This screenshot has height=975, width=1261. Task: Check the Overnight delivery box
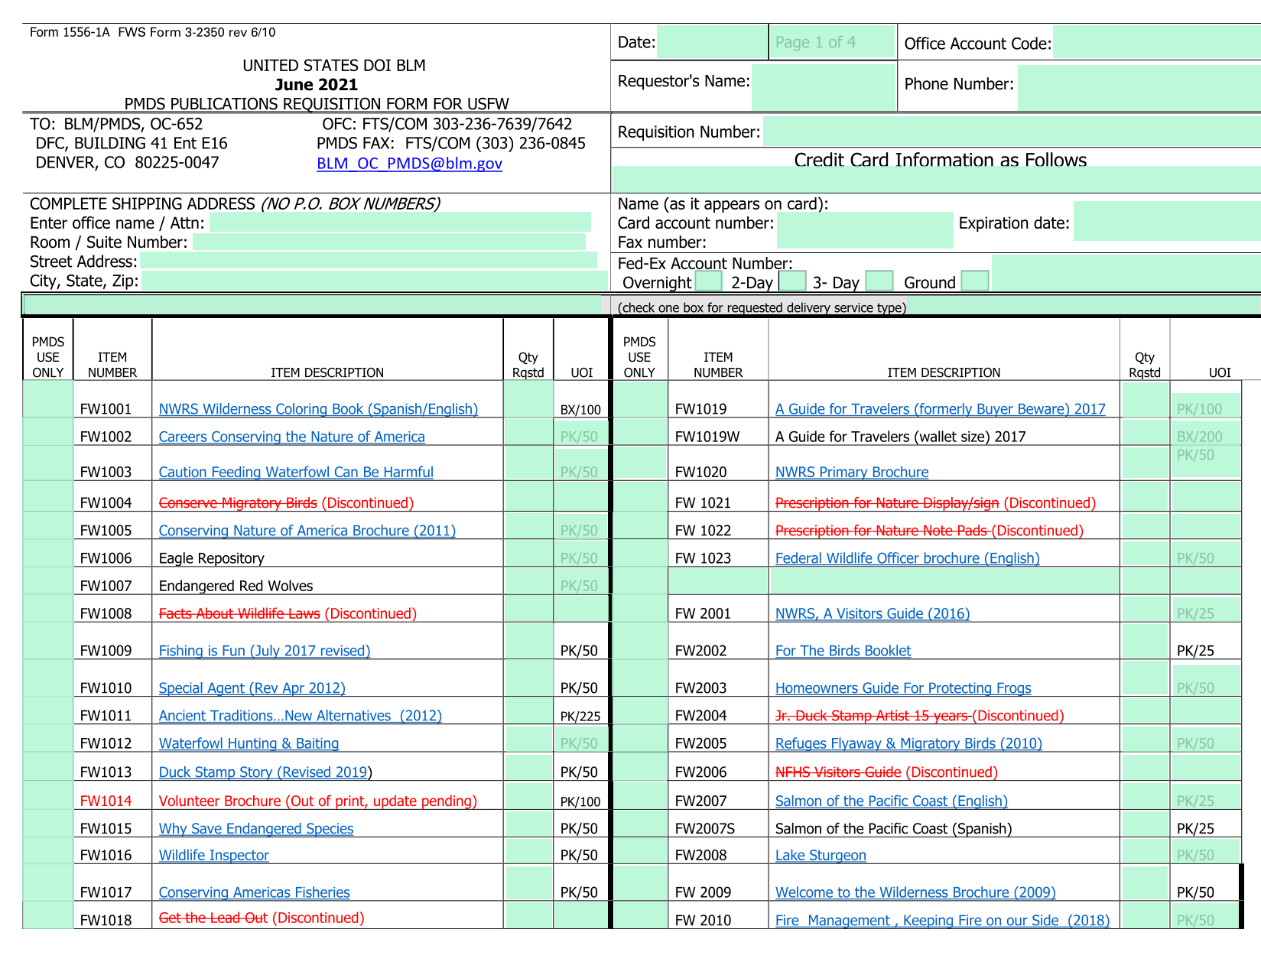(x=708, y=281)
